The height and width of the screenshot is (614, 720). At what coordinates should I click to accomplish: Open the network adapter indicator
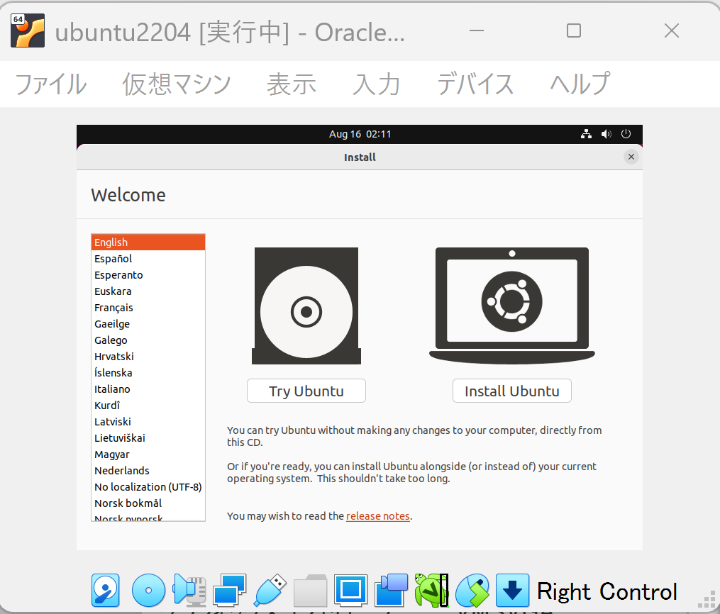tap(230, 590)
